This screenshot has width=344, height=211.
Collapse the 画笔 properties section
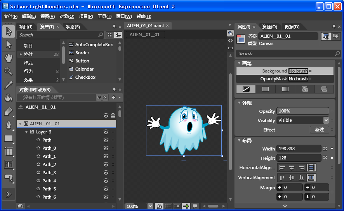239,63
